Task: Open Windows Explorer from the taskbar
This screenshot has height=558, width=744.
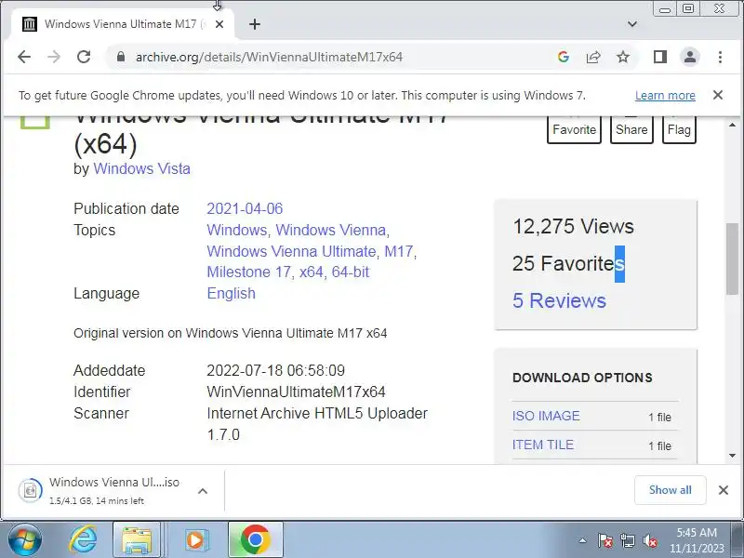Action: [137, 540]
